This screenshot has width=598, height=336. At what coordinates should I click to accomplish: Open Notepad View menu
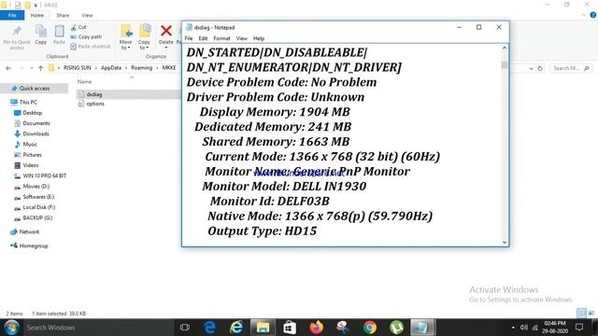click(x=242, y=38)
